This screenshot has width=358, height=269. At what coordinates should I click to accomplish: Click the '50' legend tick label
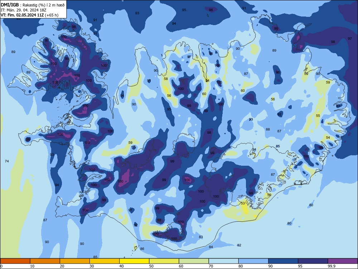[151, 266]
